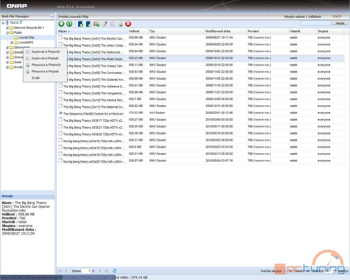The width and height of the screenshot is (350, 280).
Task: Click the copy files toolbar icon
Action: tap(112, 24)
